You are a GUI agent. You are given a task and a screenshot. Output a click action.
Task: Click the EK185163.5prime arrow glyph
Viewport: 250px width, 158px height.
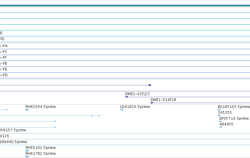(x=219, y=110)
